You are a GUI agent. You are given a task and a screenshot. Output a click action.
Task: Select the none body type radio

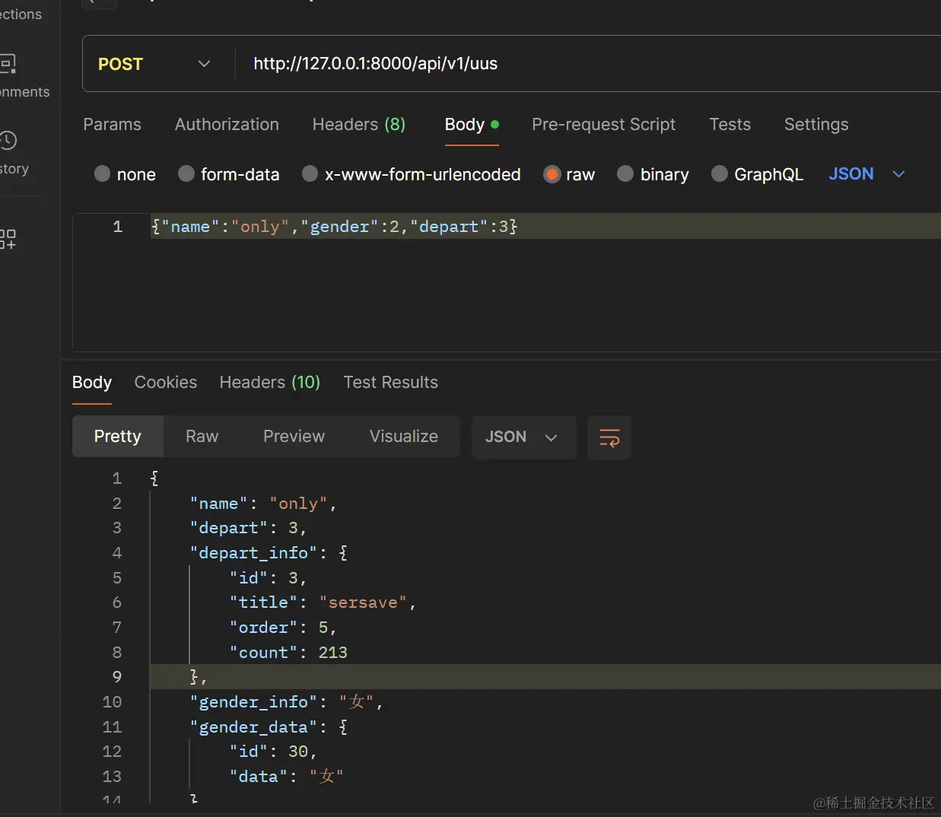102,174
